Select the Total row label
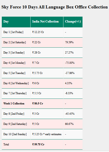109x152 pixels. [x=6, y=144]
